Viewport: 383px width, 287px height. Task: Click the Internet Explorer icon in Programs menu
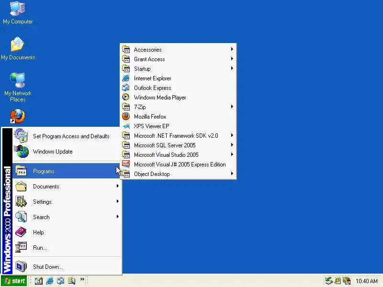pyautogui.click(x=126, y=78)
